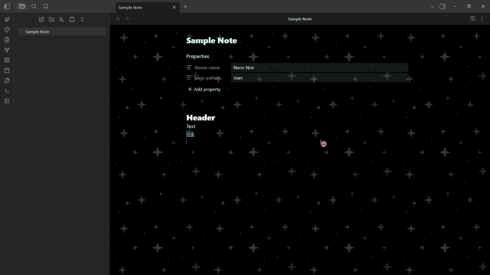
Task: Edit the stars property value
Action: [320, 78]
